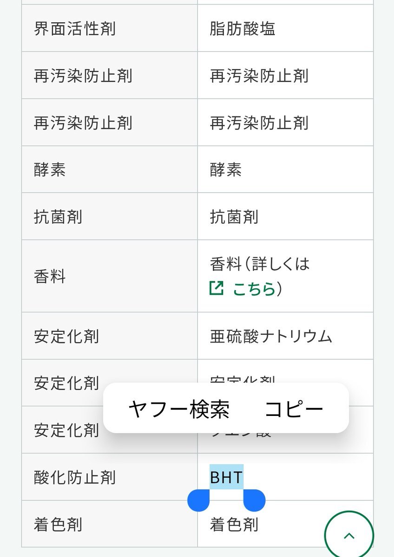Tap the left text selection handle

click(x=199, y=500)
